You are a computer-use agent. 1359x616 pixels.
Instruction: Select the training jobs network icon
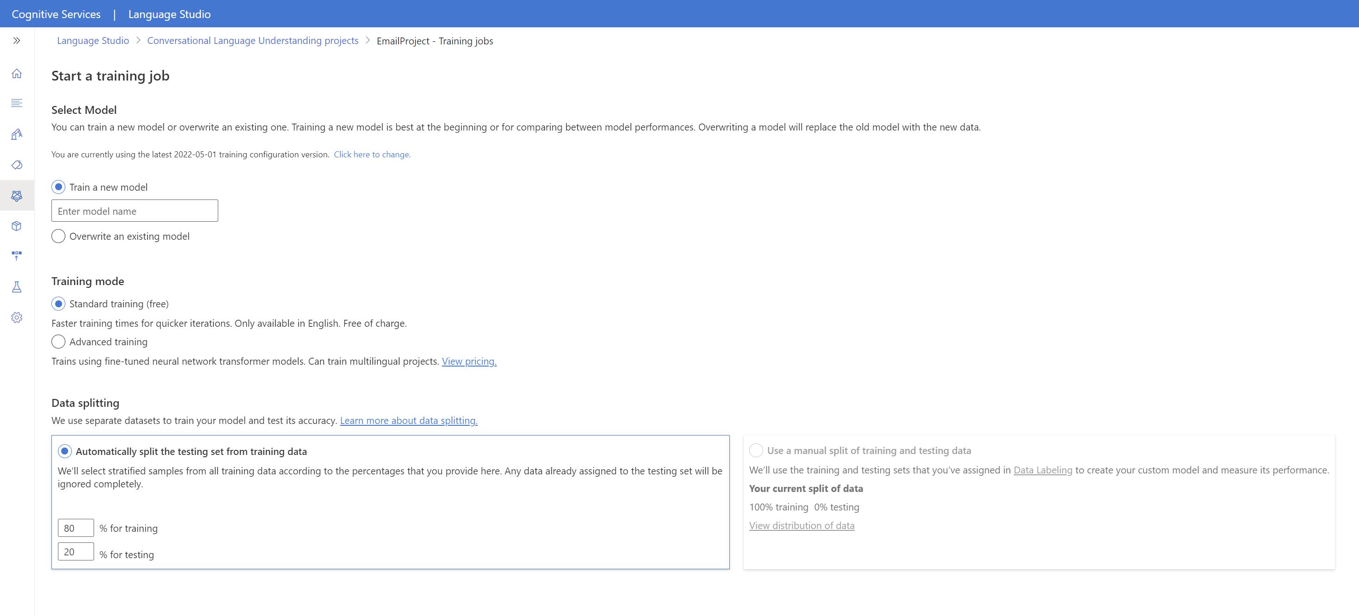click(17, 195)
